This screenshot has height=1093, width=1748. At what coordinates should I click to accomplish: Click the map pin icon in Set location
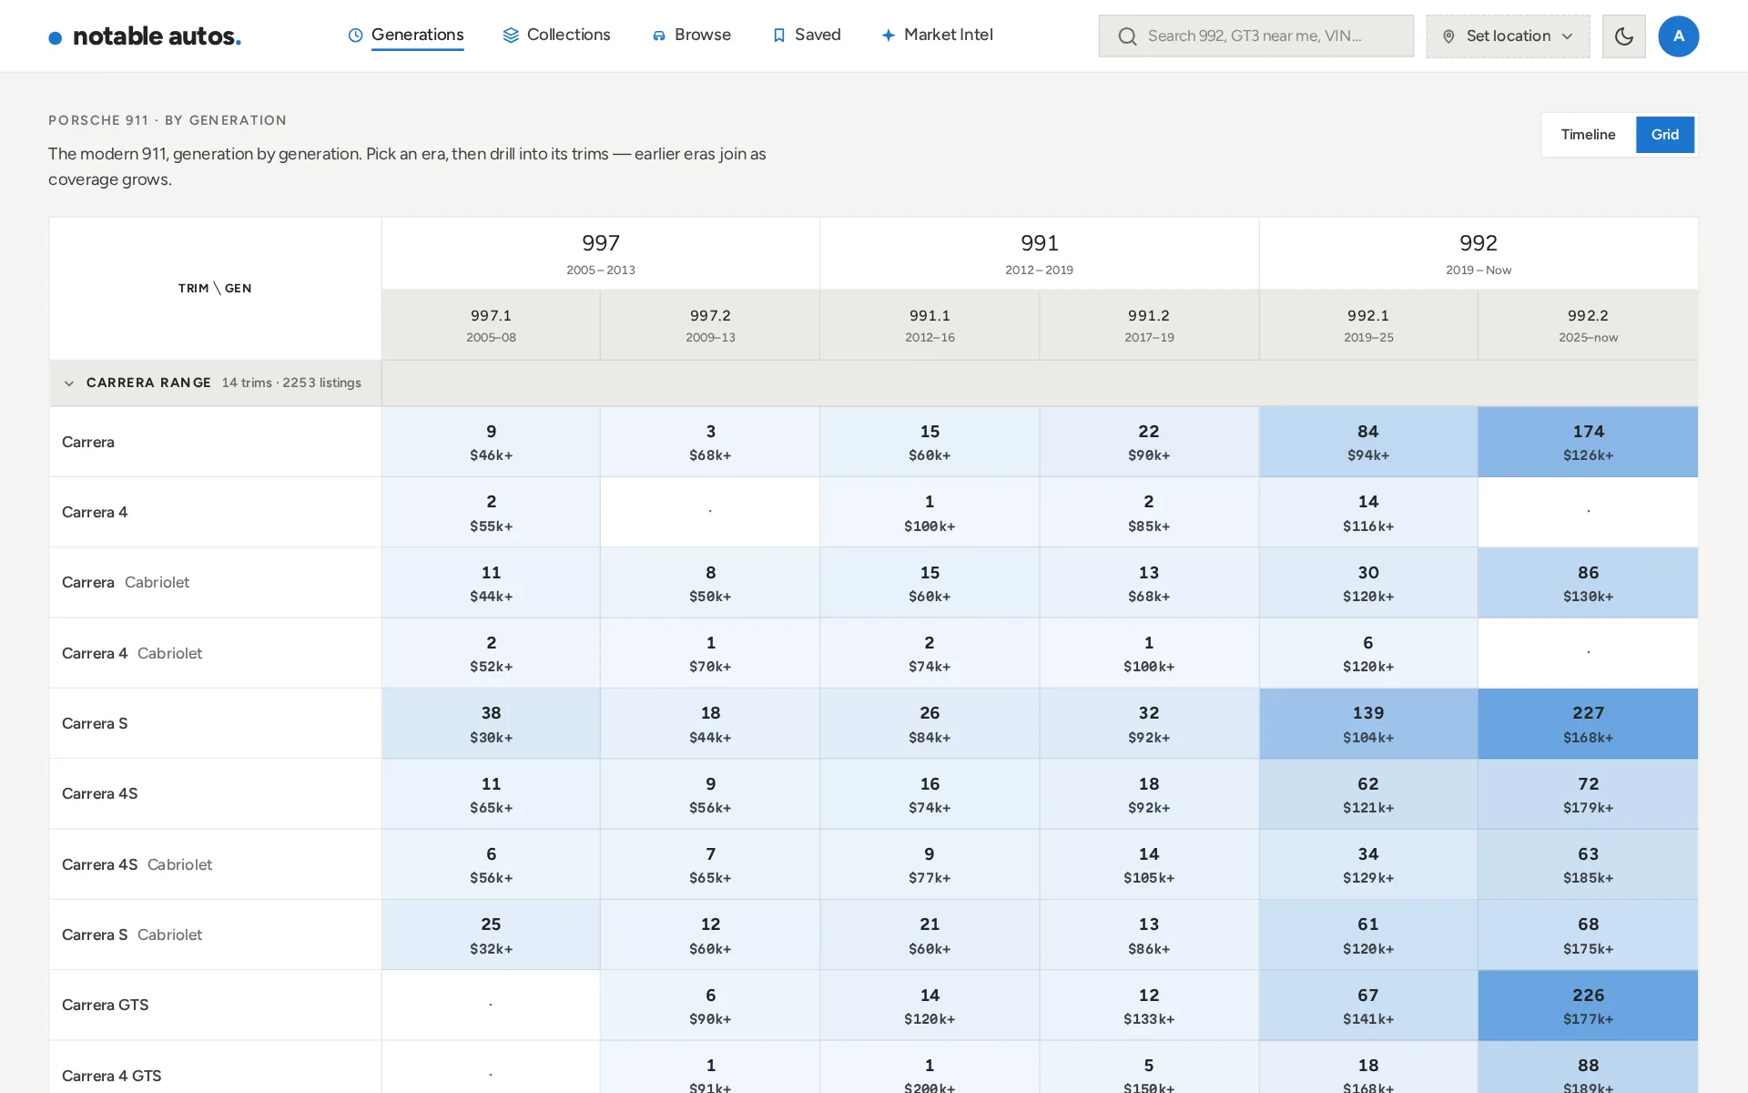point(1448,36)
